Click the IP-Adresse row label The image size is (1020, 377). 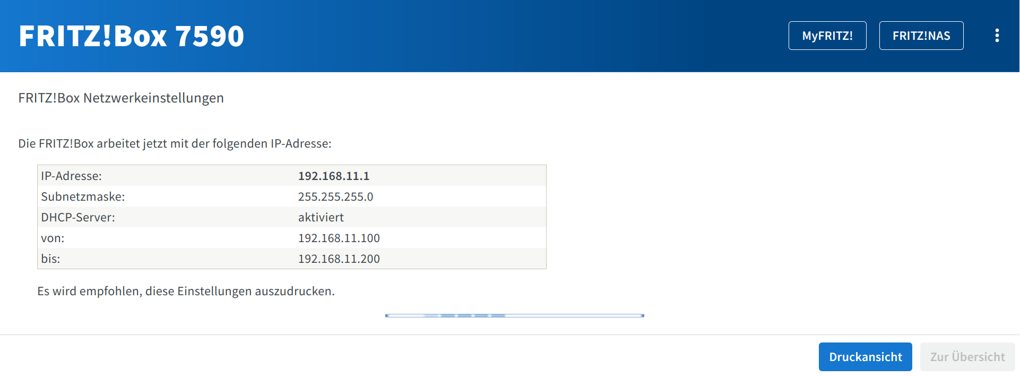point(71,176)
